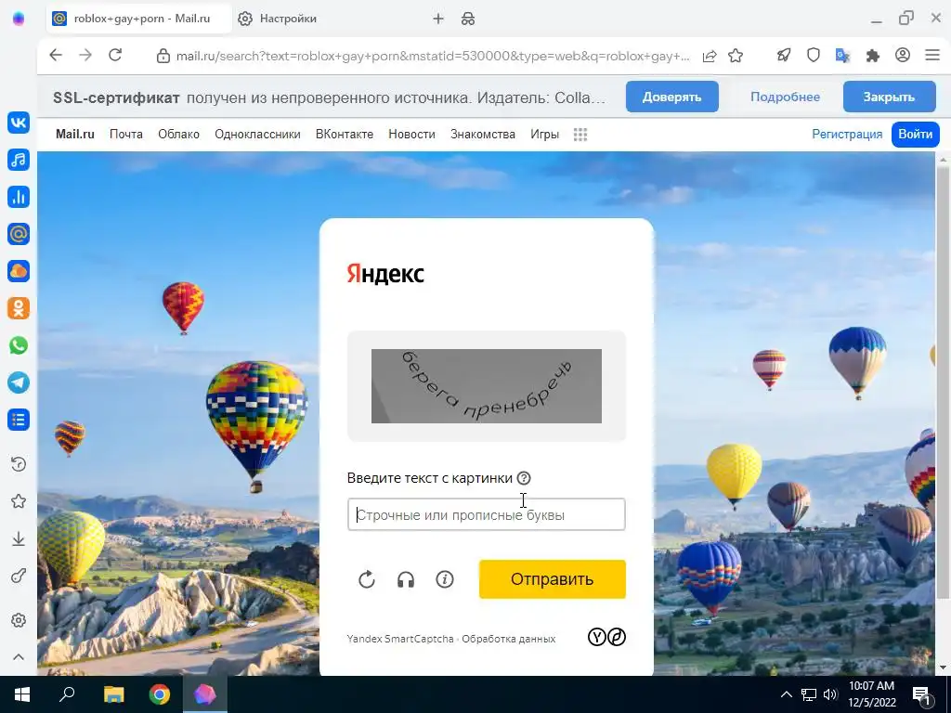
Task: Open incognito mode icon in tab bar
Action: pos(468,19)
